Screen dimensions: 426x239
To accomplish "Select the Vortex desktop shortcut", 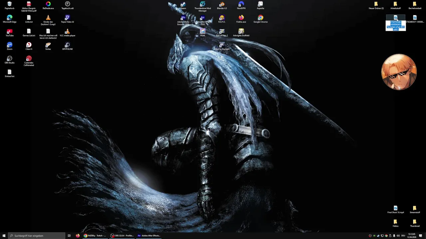I will click(48, 46).
